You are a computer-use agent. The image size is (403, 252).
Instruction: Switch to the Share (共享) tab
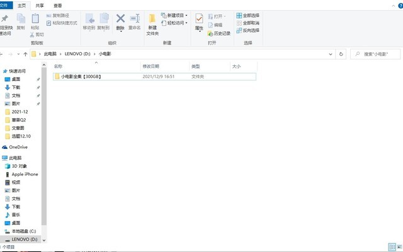pos(40,4)
